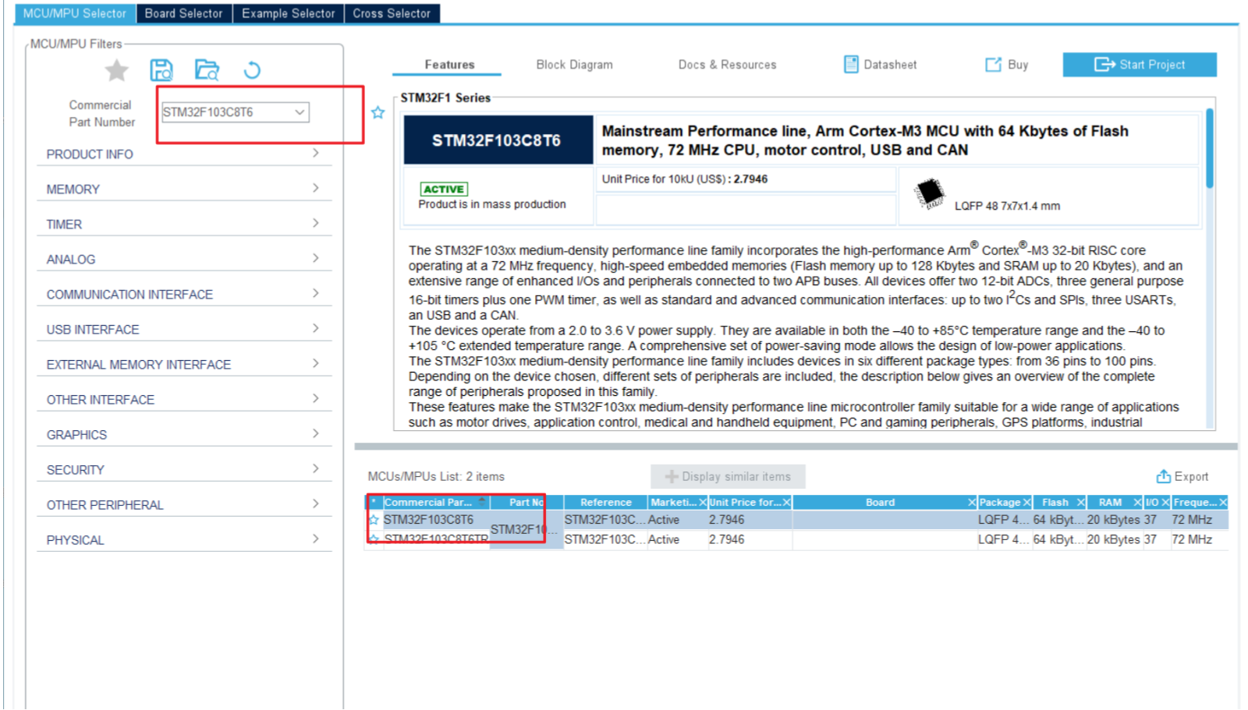Image resolution: width=1248 pixels, height=710 pixels.
Task: Click 64 kBytes Flash in the STM32F103C8T6 row
Action: coord(1058,520)
